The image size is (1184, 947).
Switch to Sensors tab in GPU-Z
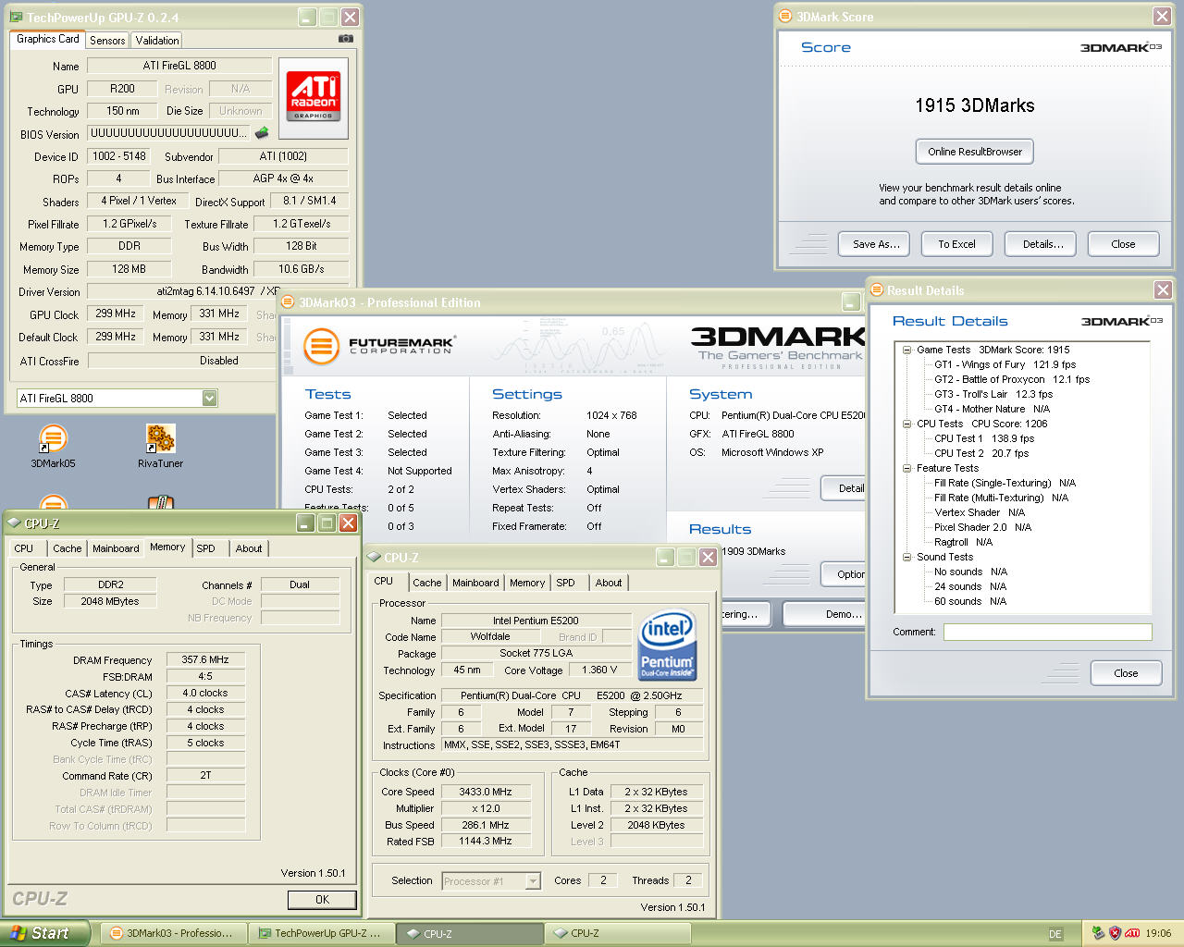tap(107, 41)
